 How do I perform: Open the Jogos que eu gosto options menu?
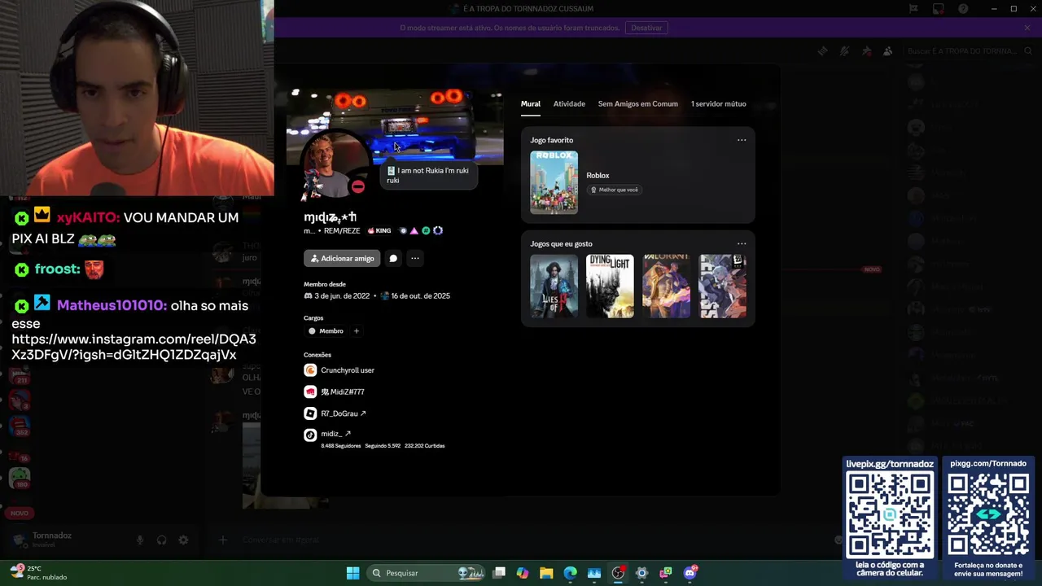pos(742,243)
